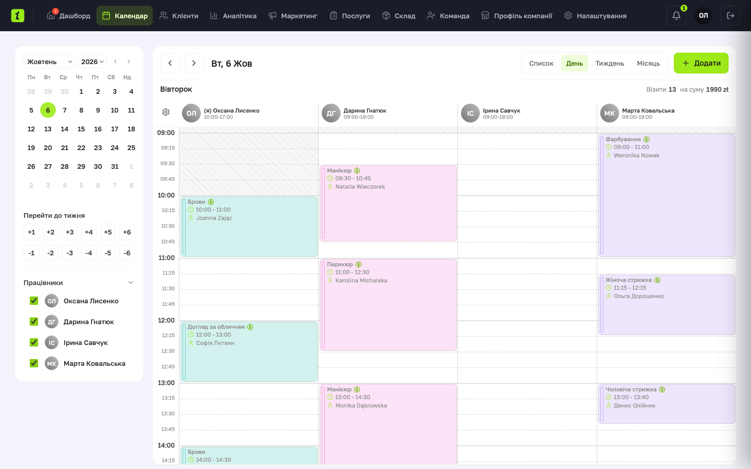
Task: Uncheck employee Оксана Лисенко
Action: pos(34,301)
